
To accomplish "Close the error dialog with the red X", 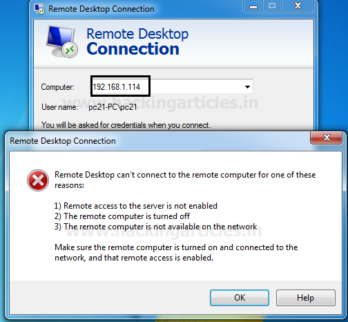I will pos(326,138).
